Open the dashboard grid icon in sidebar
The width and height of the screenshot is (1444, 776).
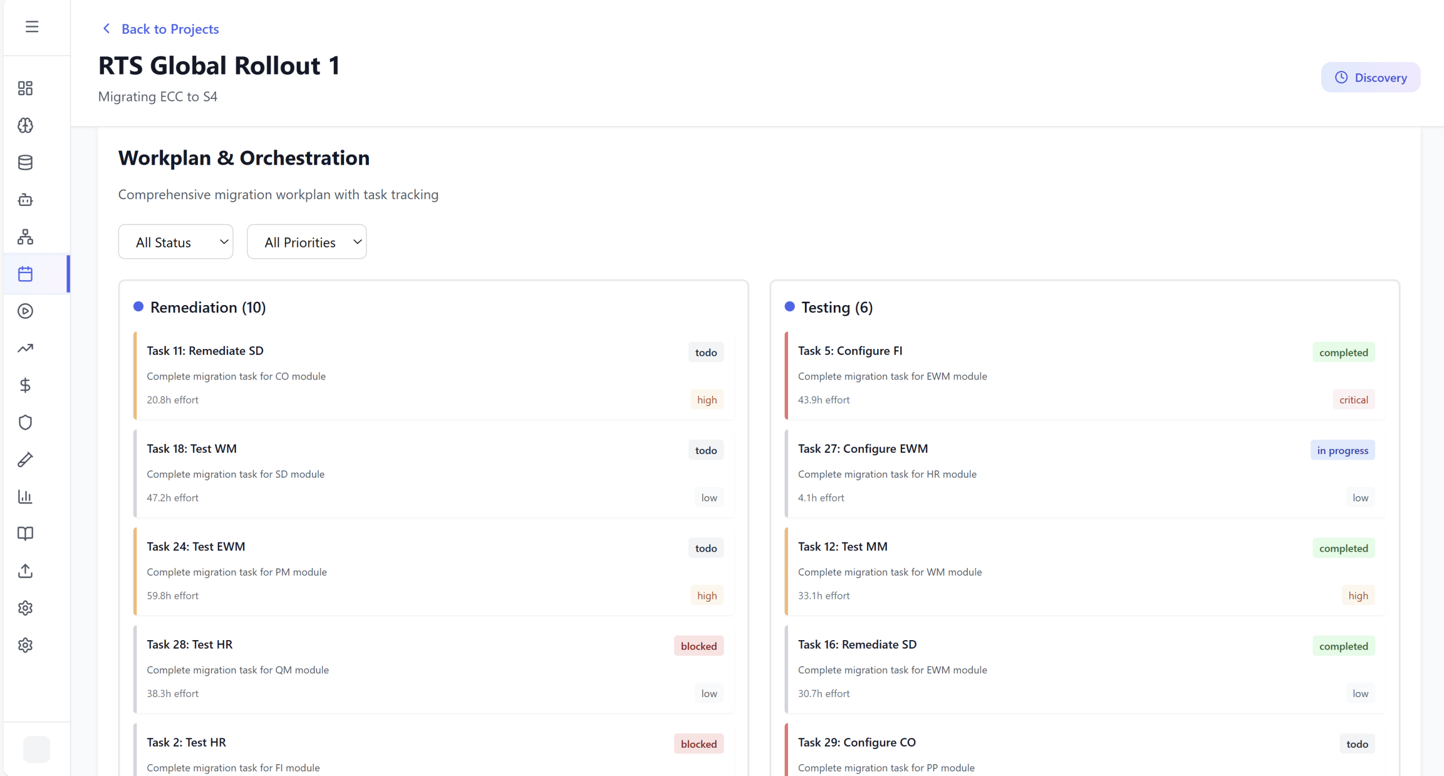coord(25,88)
